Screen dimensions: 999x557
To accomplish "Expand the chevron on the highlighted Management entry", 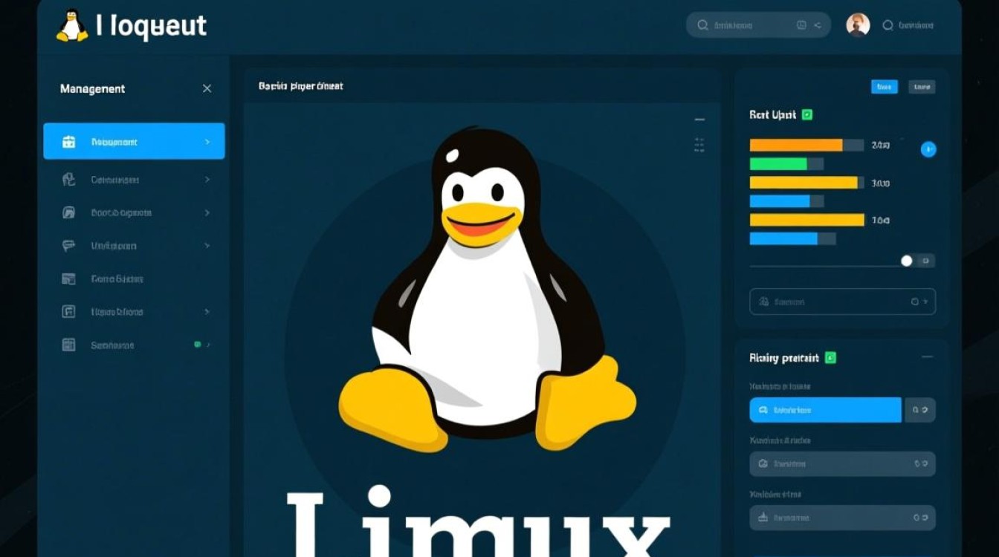I will (207, 140).
